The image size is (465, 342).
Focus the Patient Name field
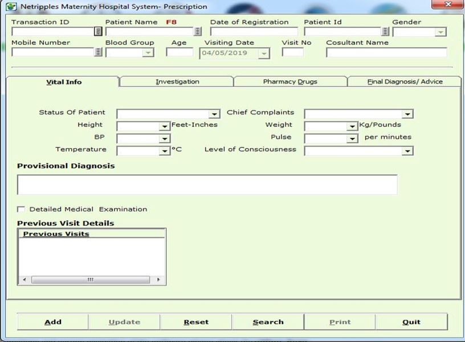point(150,31)
